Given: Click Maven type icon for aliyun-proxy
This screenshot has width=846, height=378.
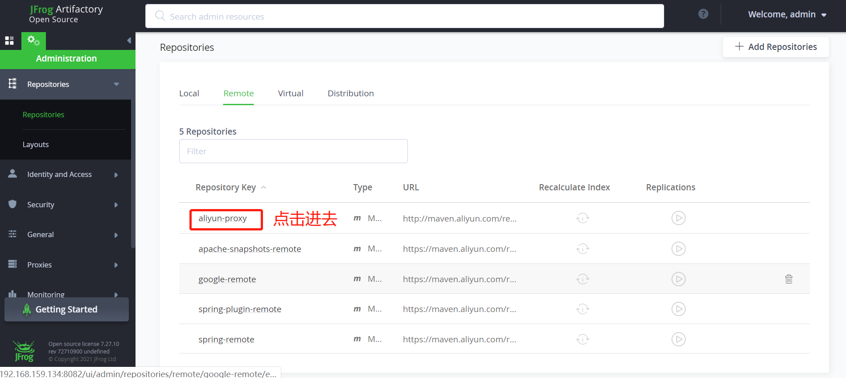Looking at the screenshot, I should coord(357,218).
